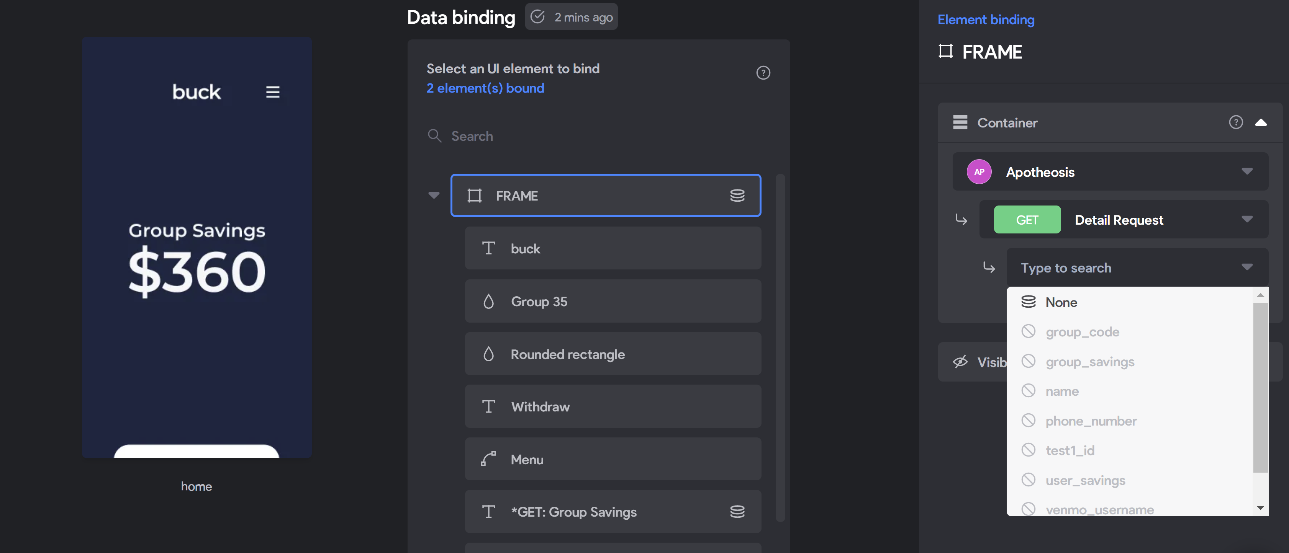Open the Detail Request dropdown

coord(1124,220)
